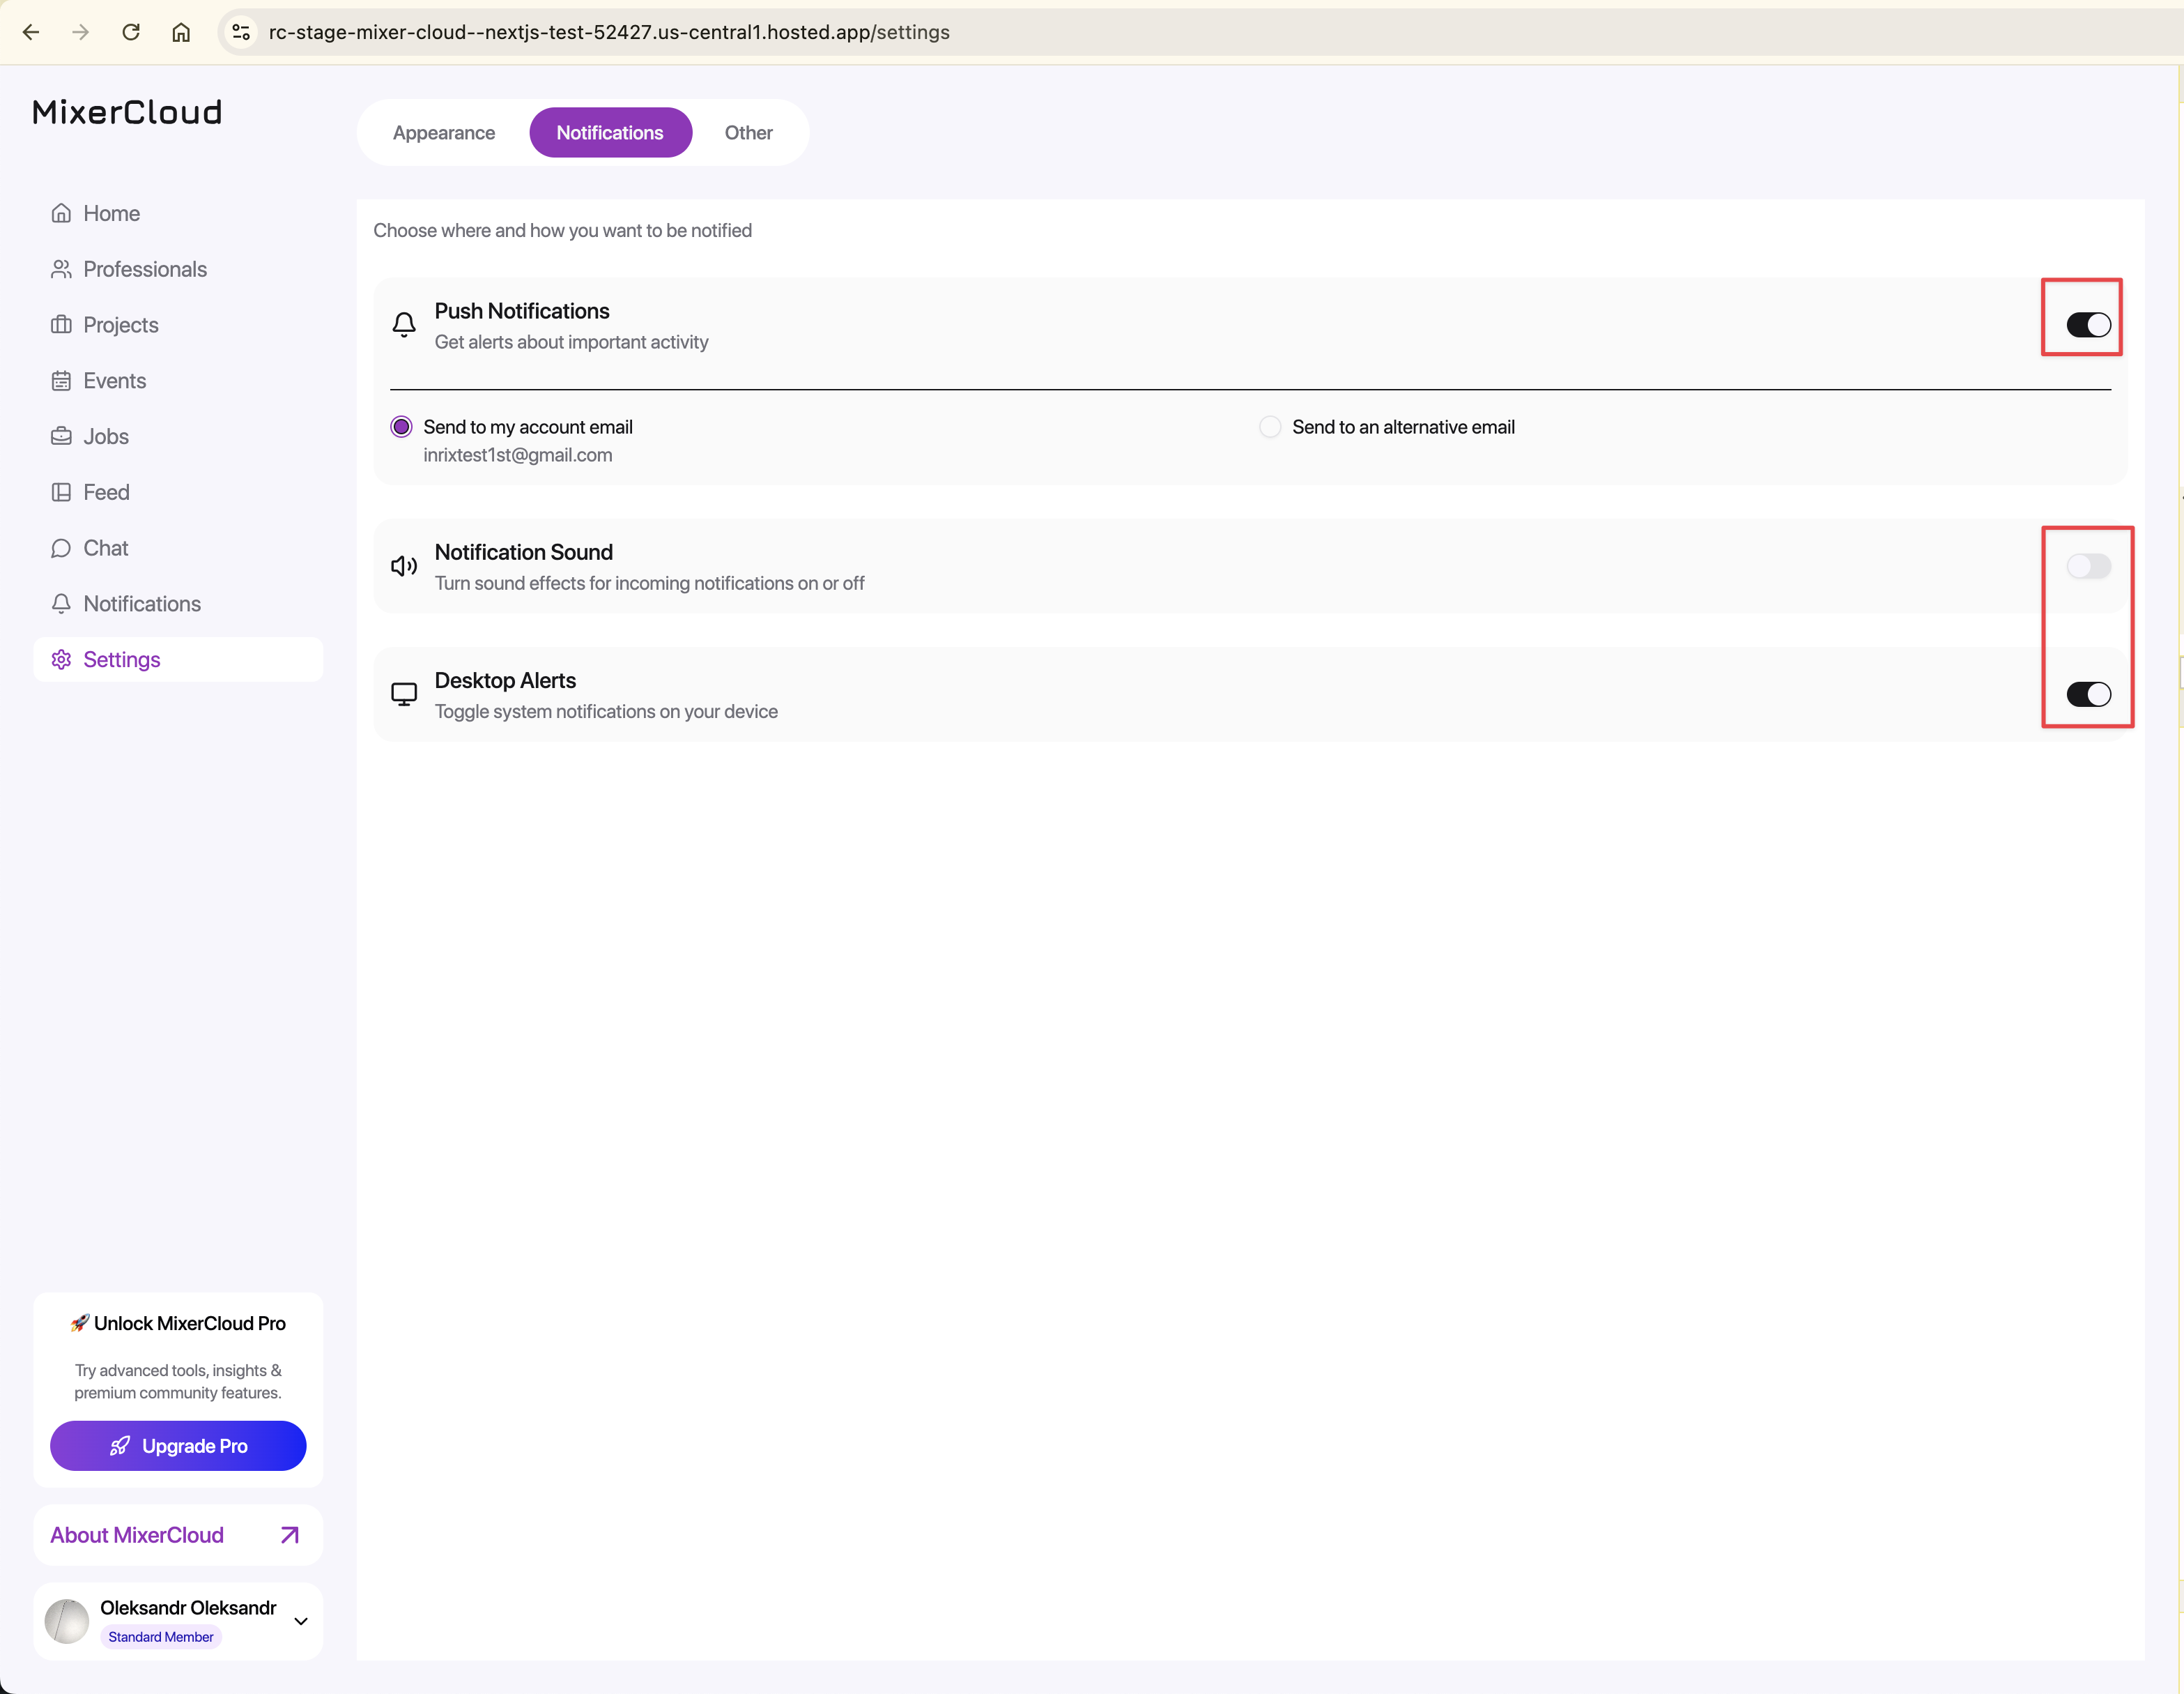The height and width of the screenshot is (1694, 2184).
Task: Turn off the Desktop Alerts switch
Action: pos(2088,694)
